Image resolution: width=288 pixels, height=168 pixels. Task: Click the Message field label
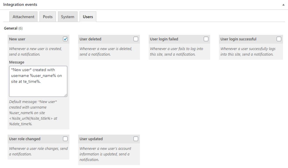coord(17,62)
